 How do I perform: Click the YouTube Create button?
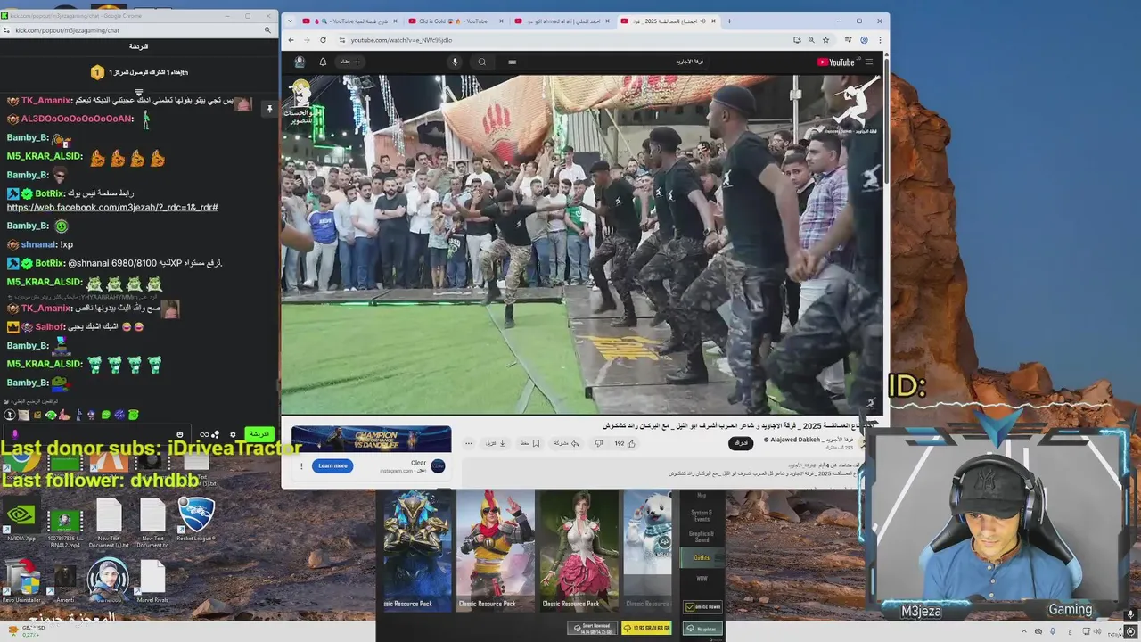(x=349, y=62)
